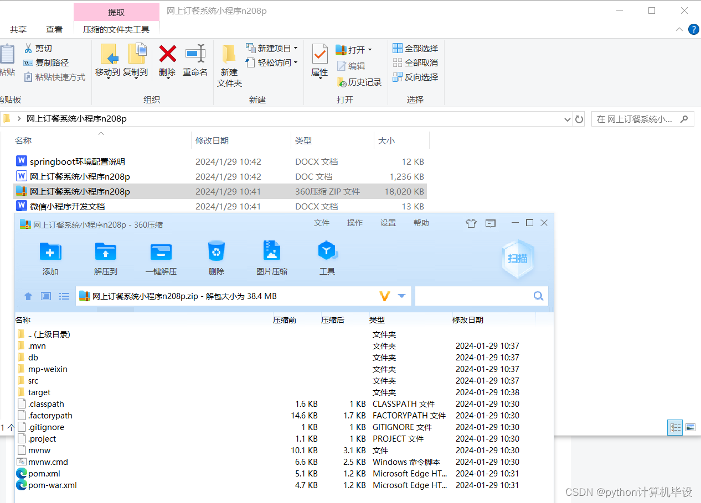Select the Compressed Folder Tools (压缩的文件夹工具) tab
The image size is (701, 503).
116,30
